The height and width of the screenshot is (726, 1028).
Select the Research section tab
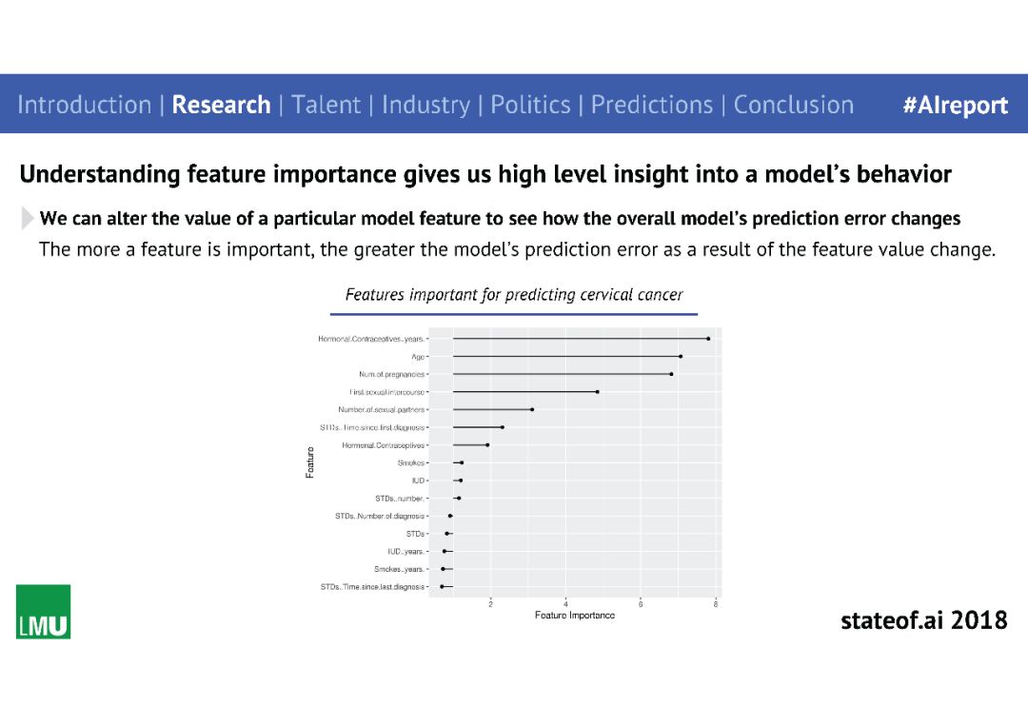click(x=221, y=105)
